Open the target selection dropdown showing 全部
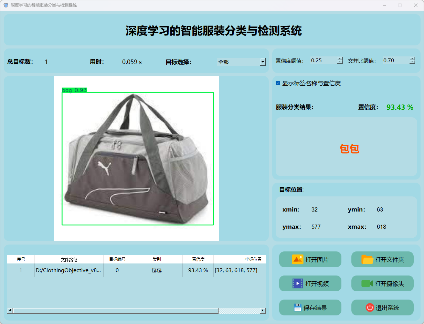424x324 pixels. [263, 62]
